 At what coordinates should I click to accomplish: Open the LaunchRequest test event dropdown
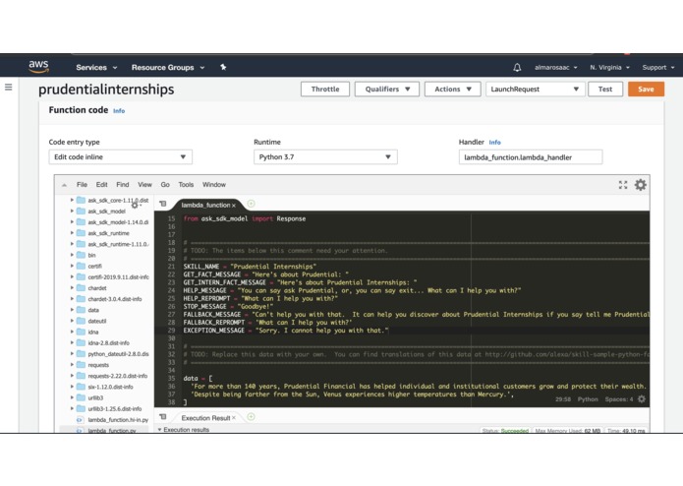pos(535,89)
